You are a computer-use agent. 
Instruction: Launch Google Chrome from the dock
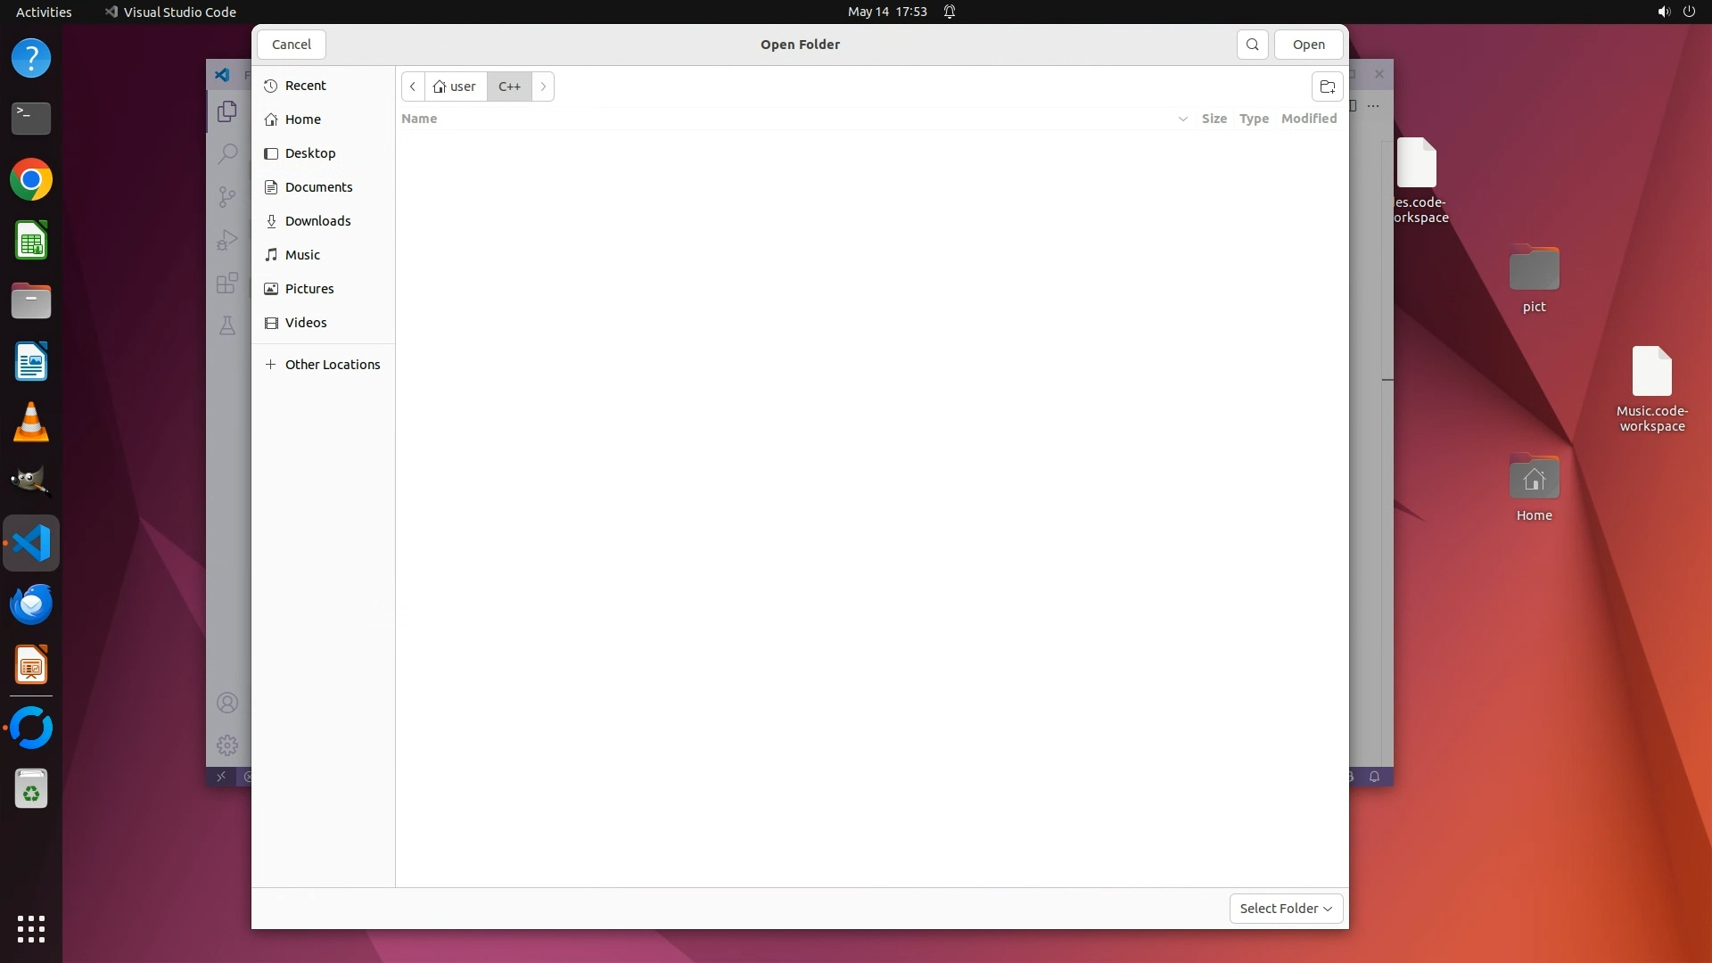[x=31, y=180]
